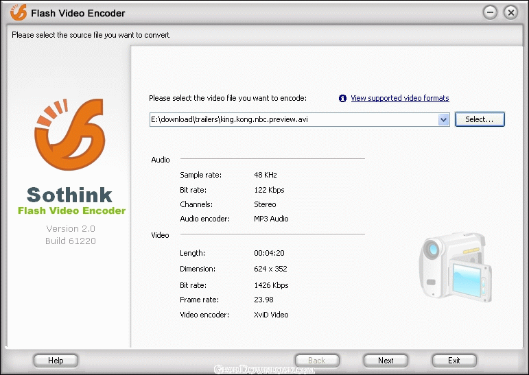Click the Length: label

pyautogui.click(x=192, y=253)
